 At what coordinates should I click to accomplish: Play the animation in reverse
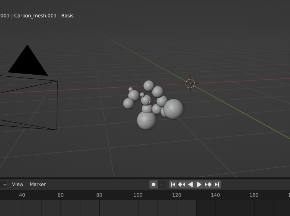coord(190,184)
